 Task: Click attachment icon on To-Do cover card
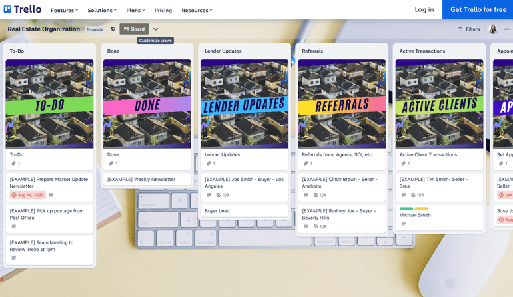pos(13,164)
